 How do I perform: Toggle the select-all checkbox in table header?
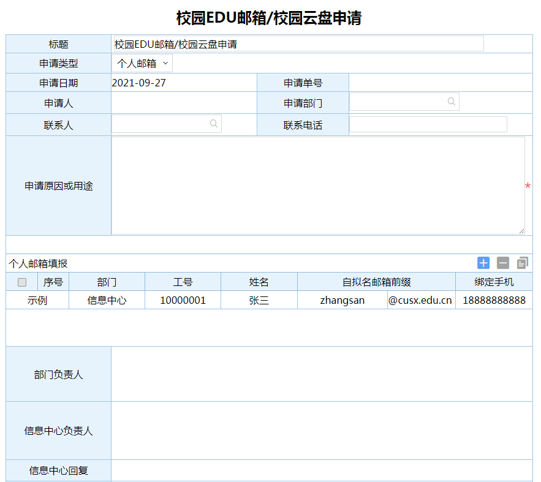(22, 282)
